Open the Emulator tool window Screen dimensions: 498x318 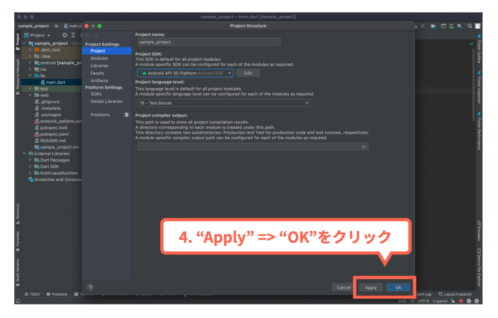479,231
